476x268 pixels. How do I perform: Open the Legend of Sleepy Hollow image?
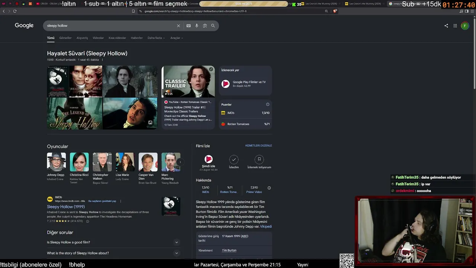[74, 114]
